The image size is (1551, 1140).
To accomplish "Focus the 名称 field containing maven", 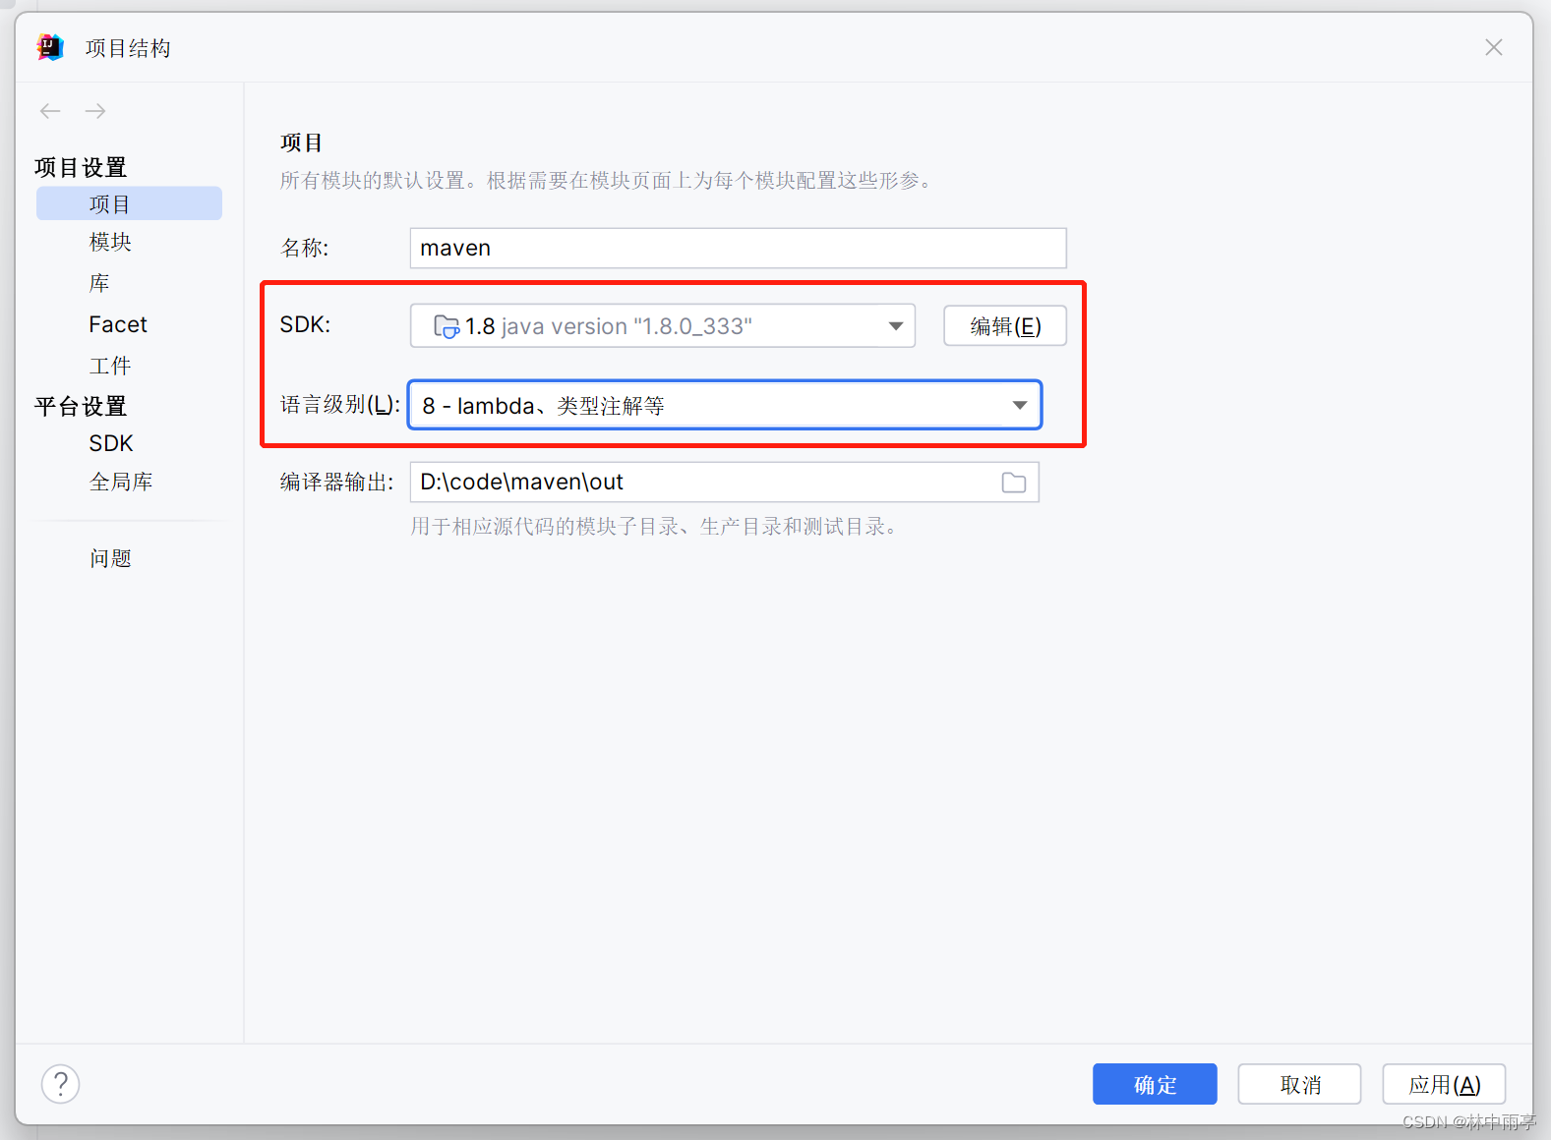I will 738,248.
